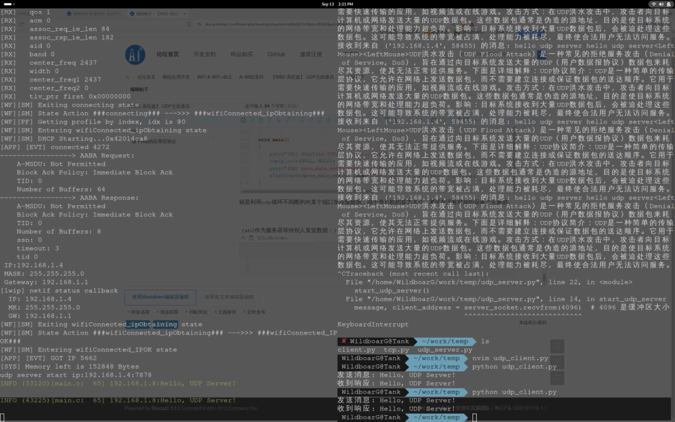Screen dimensions: 675x422
Task: Click the list icon in floating sidebar
Action: [557, 347]
